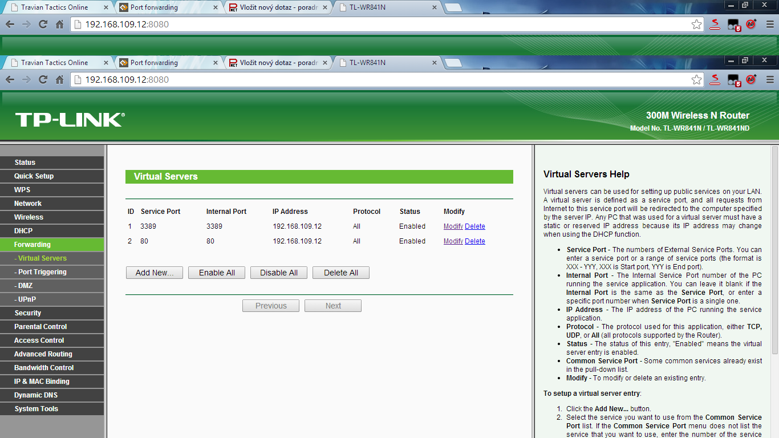Open the Wireless settings menu
The height and width of the screenshot is (438, 779).
(x=52, y=217)
